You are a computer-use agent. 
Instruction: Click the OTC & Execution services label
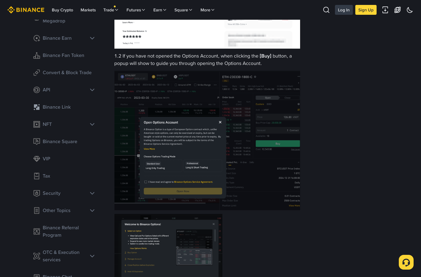(61, 256)
